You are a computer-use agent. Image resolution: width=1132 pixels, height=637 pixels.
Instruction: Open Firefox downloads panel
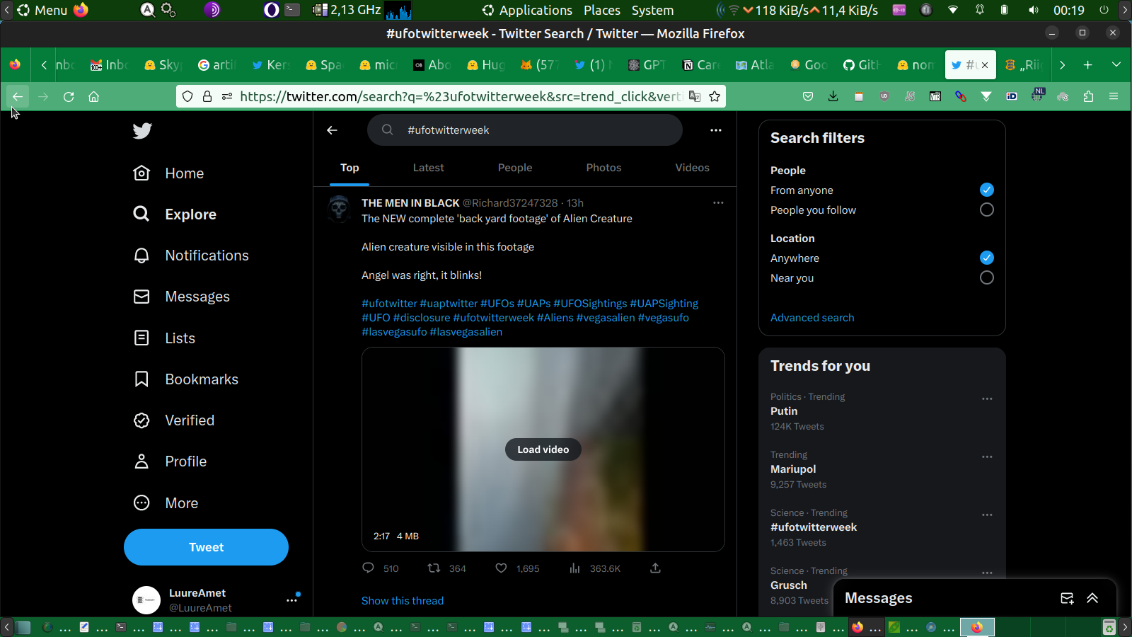pos(833,96)
